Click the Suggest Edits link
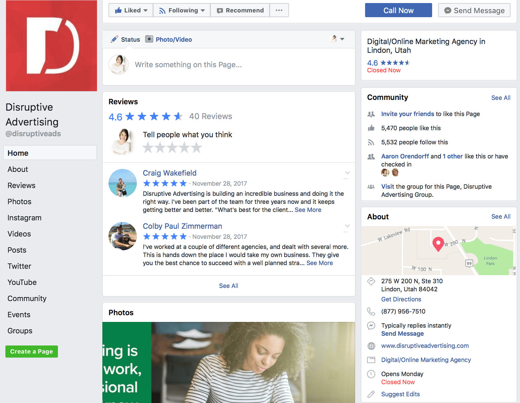 tap(400, 394)
